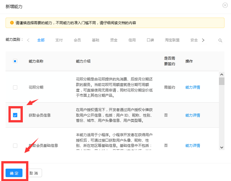Select the 全部 category tab
The height and width of the screenshot is (181, 231).
(41, 40)
